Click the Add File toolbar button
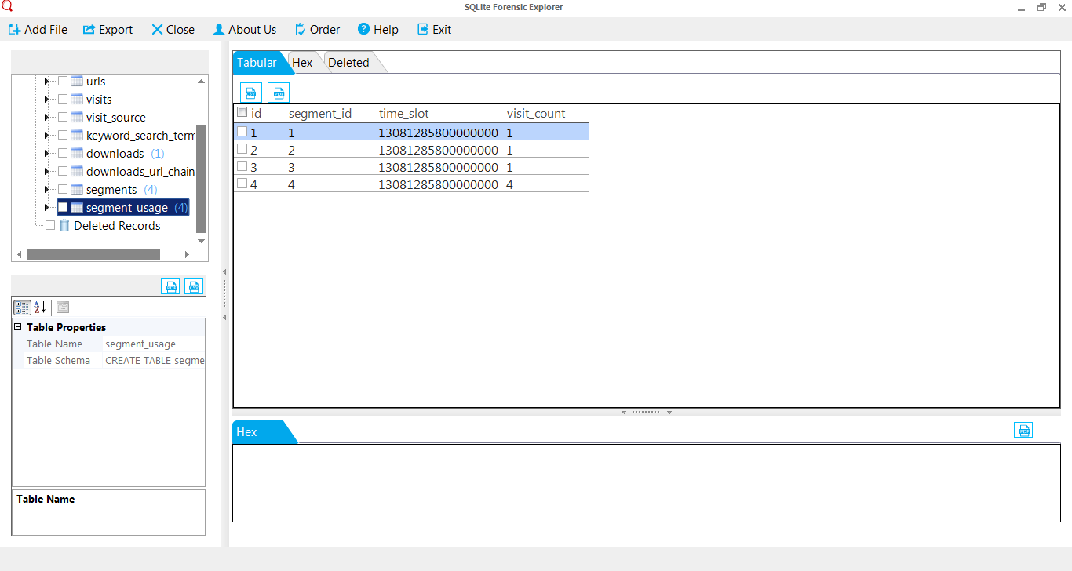1072x571 pixels. [x=38, y=30]
